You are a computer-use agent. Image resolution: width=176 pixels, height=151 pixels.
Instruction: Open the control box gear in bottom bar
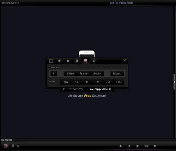[x=18, y=146]
